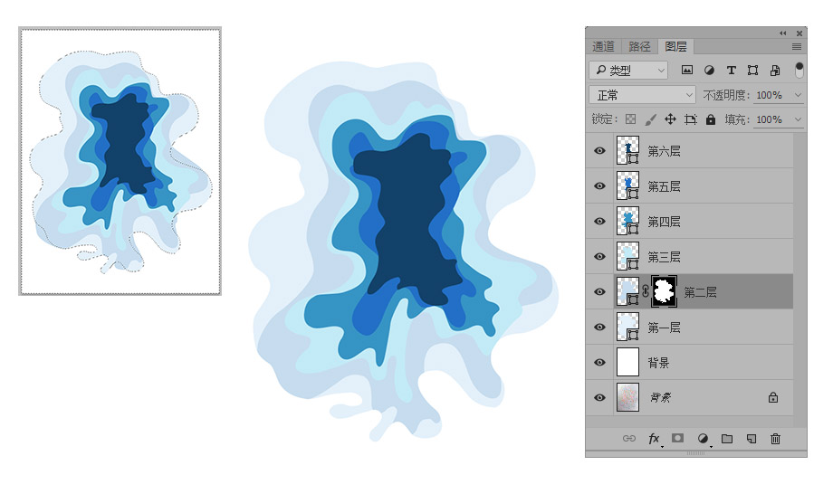Viewport: 833px width, 494px height.
Task: Click the mask link chain on 第二层
Action: (x=646, y=291)
